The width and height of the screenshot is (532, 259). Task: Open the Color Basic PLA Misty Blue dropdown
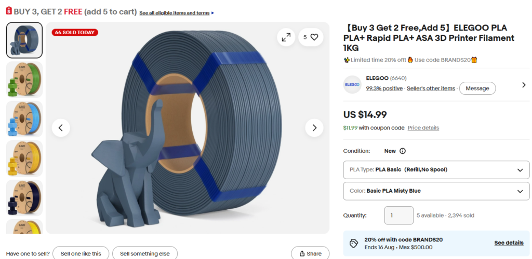(x=436, y=191)
